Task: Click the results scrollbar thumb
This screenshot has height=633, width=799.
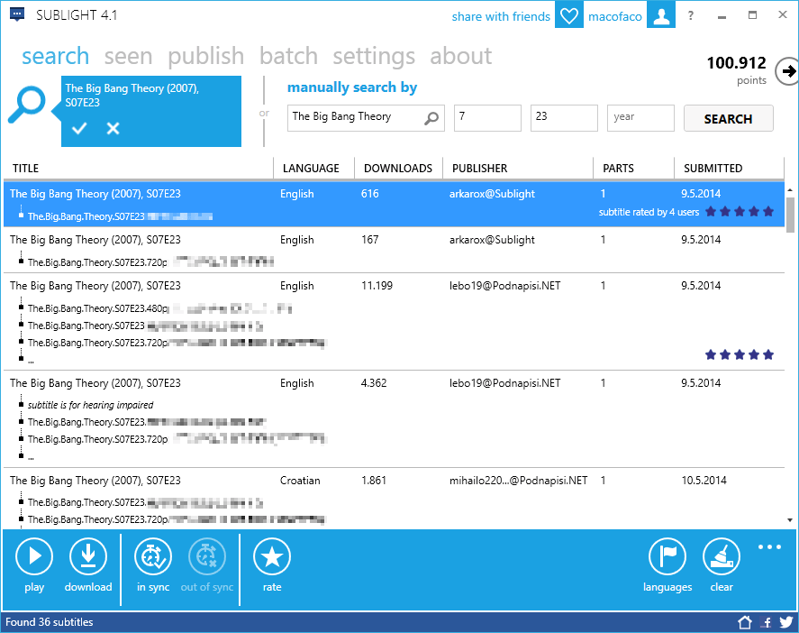Action: 790,215
